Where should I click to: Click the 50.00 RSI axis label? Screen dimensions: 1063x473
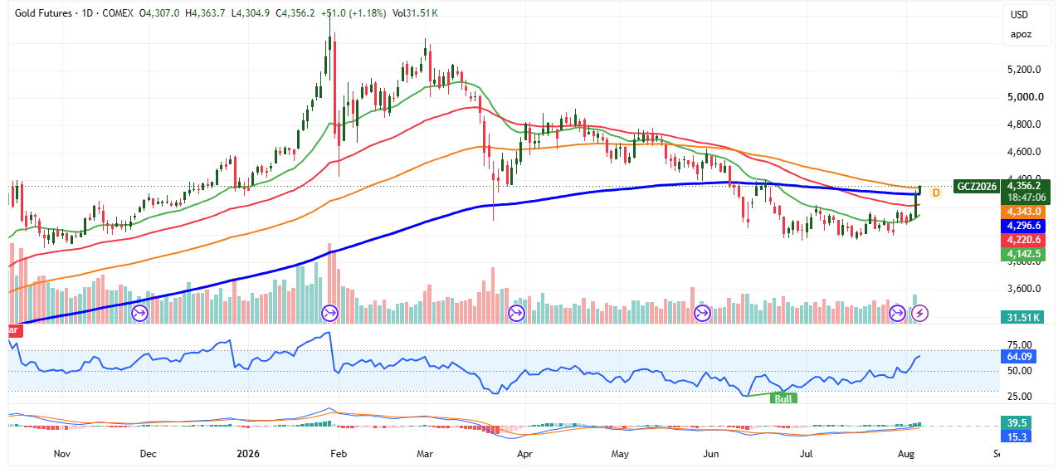click(1020, 372)
